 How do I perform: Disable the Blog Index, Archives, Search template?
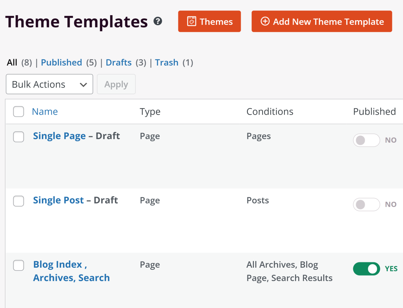366,269
